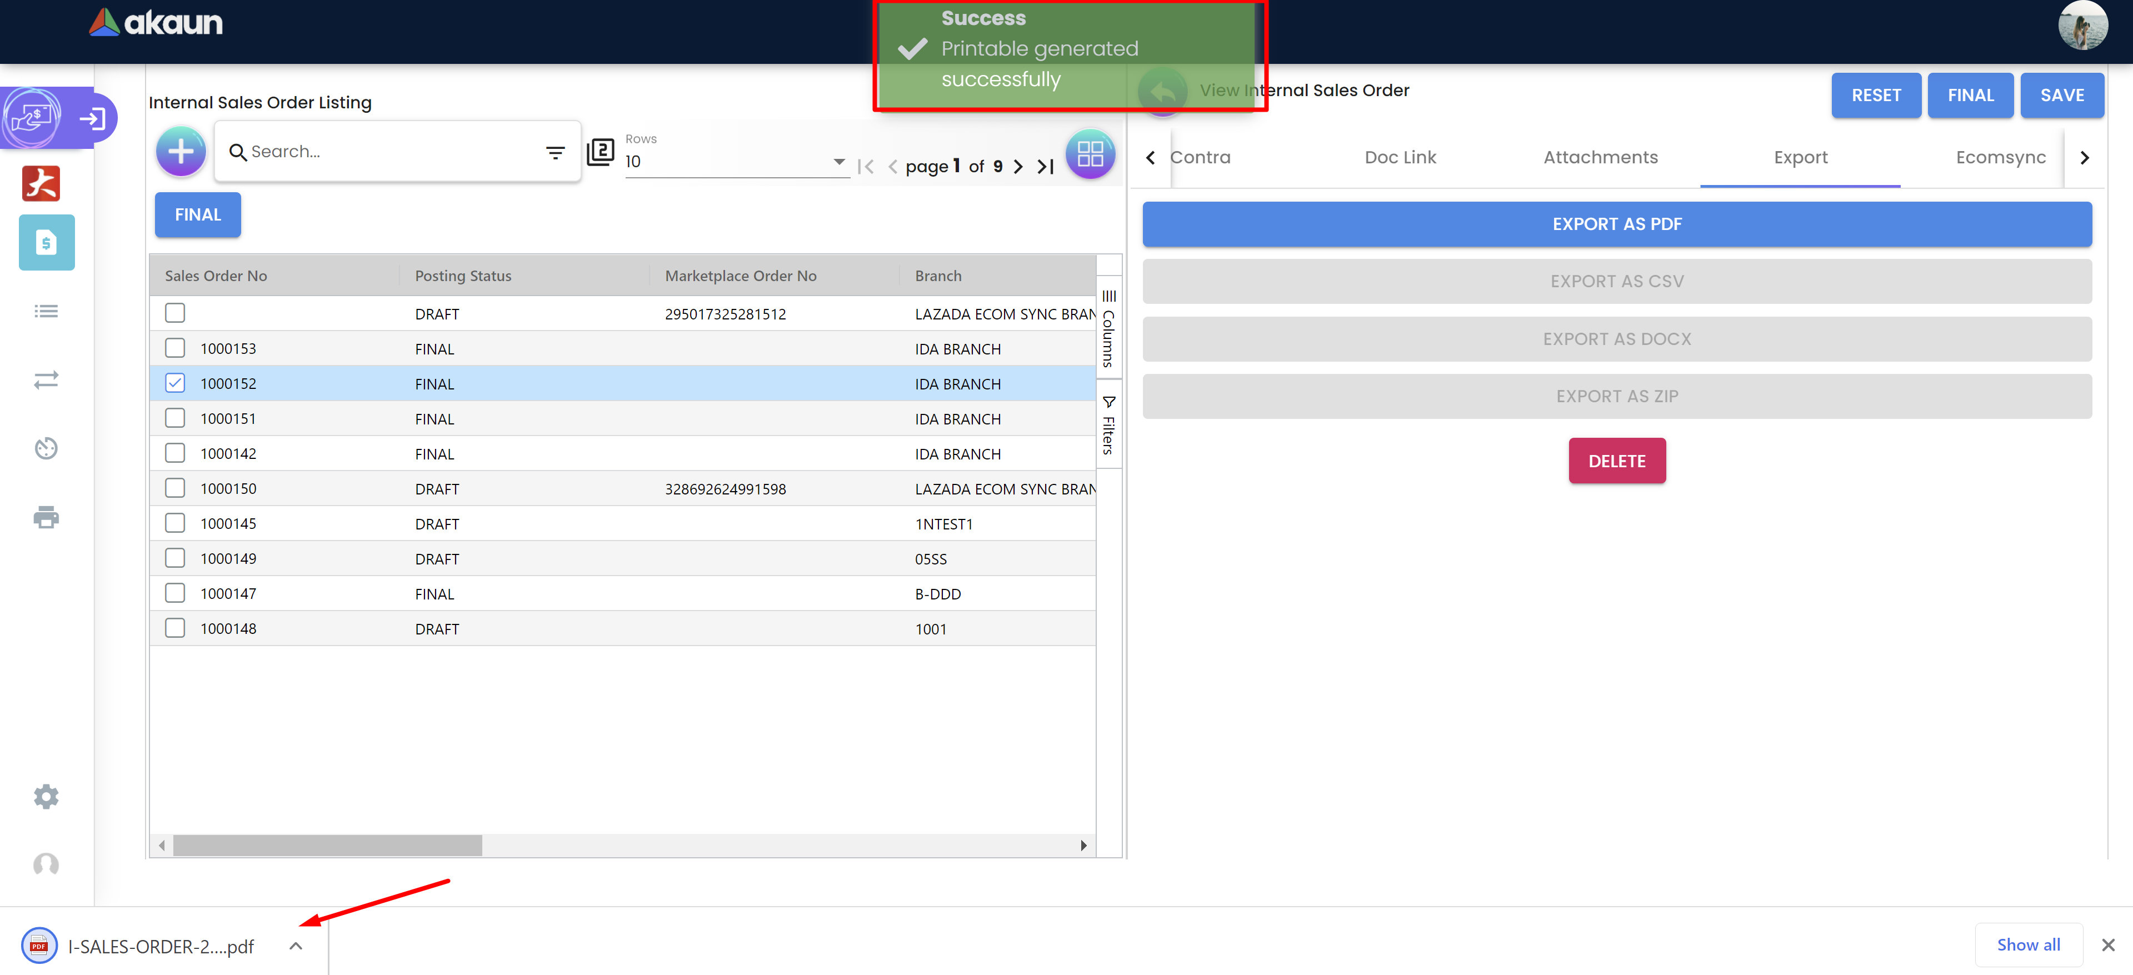Image resolution: width=2133 pixels, height=975 pixels.
Task: Tick the checkbox for order 1000150
Action: pyautogui.click(x=174, y=488)
